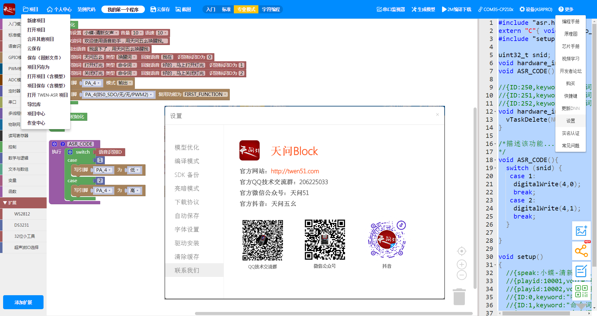Open the 串口监视器 serial monitor
Viewport: 597px width, 316px height.
[391, 9]
